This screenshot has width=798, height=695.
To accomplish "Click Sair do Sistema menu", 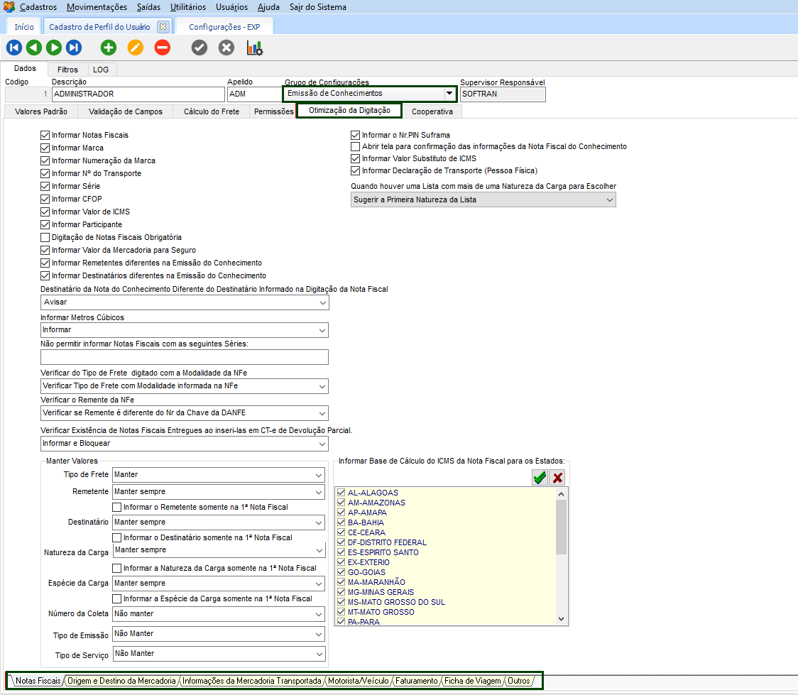I will pyautogui.click(x=317, y=7).
